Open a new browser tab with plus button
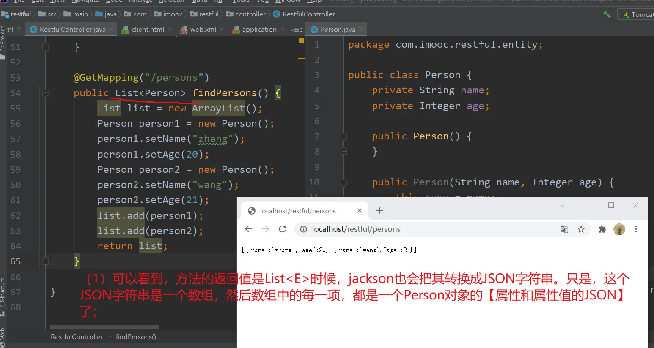 (379, 210)
